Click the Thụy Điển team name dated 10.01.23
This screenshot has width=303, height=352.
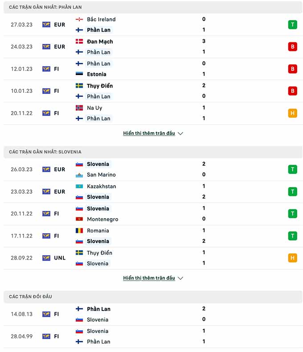tap(100, 86)
